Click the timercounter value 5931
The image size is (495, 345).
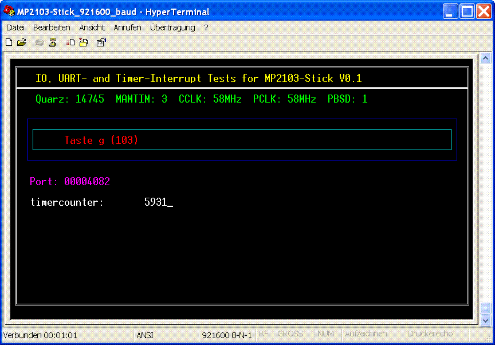pos(155,202)
